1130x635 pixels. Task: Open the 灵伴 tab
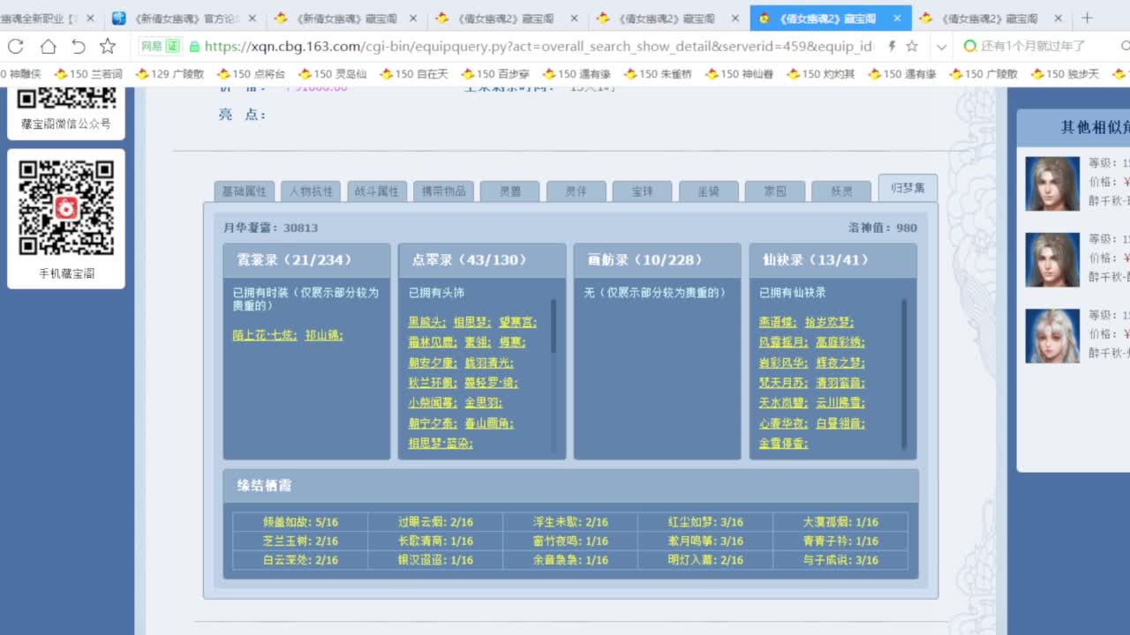pos(576,191)
